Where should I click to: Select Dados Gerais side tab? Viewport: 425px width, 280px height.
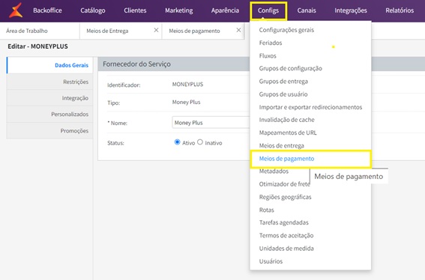[x=50, y=65]
